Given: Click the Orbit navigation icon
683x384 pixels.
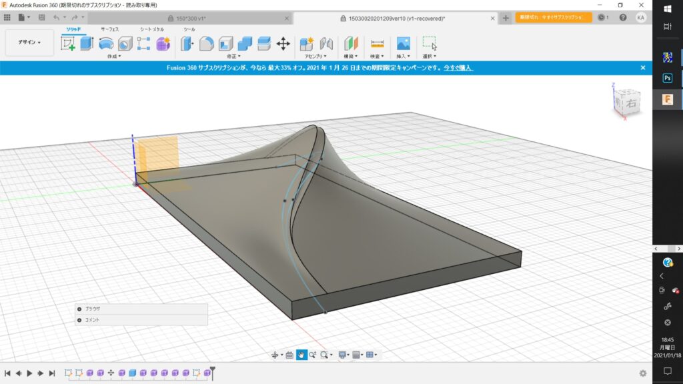Looking at the screenshot, I should pyautogui.click(x=274, y=355).
